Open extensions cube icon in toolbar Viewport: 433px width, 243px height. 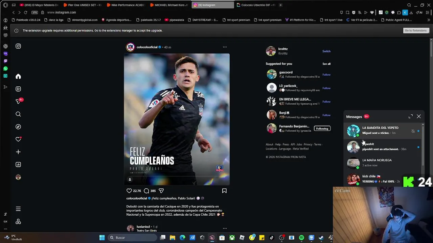click(x=399, y=12)
